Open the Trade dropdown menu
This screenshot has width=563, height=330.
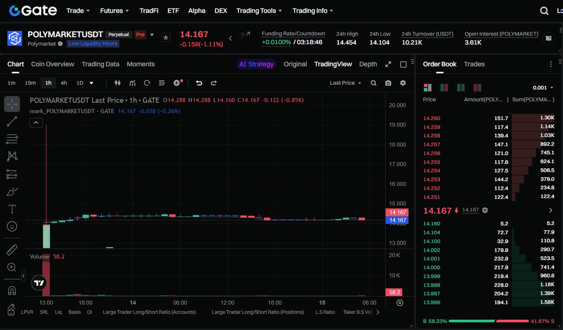(78, 10)
